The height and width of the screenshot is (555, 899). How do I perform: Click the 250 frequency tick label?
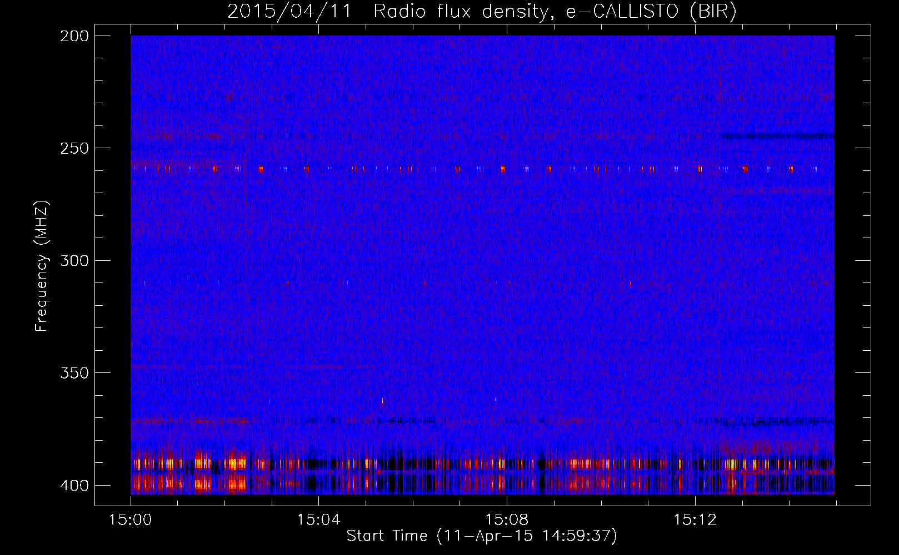point(74,148)
